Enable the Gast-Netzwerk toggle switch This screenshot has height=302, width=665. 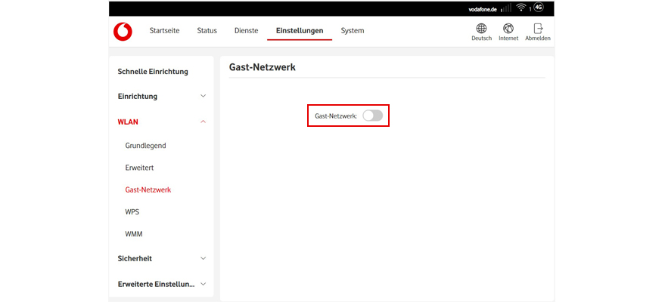tap(372, 116)
